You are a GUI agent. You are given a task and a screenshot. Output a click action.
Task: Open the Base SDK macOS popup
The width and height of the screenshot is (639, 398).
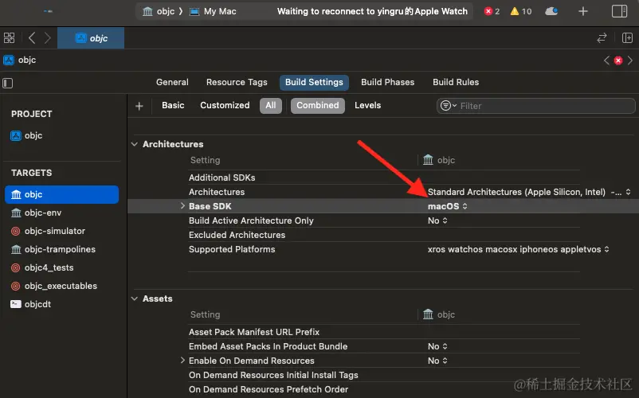coord(448,206)
